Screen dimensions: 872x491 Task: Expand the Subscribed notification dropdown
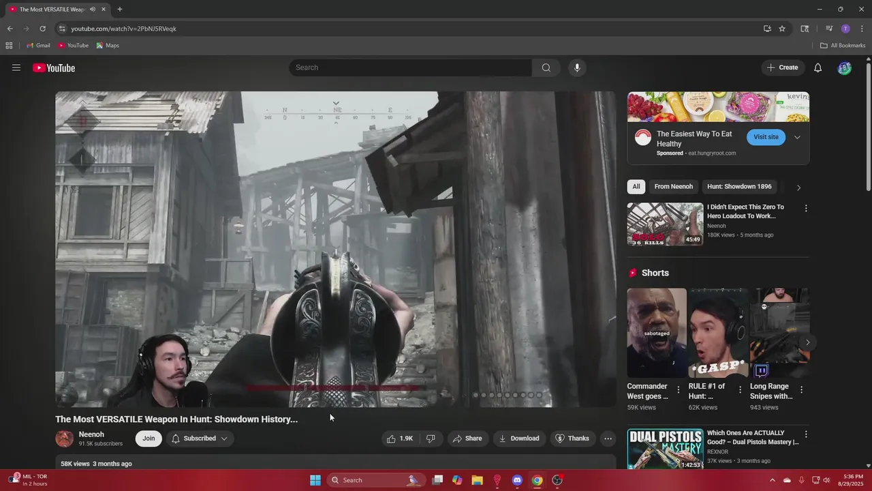200,438
